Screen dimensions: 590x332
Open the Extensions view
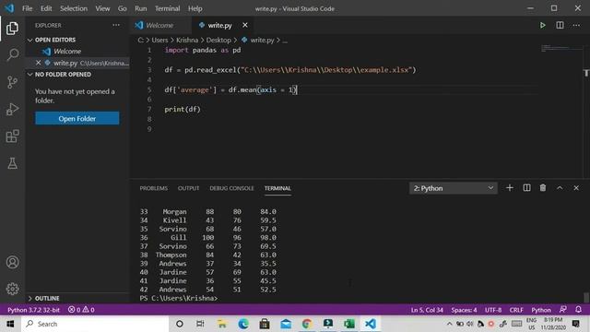point(12,136)
